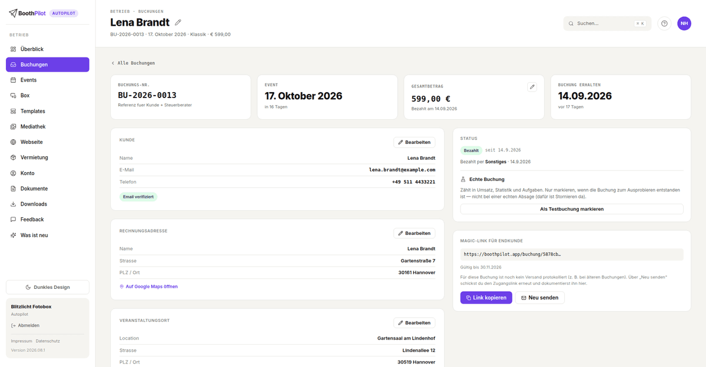Edit the booking name pencil icon
The image size is (706, 367).
pyautogui.click(x=178, y=22)
